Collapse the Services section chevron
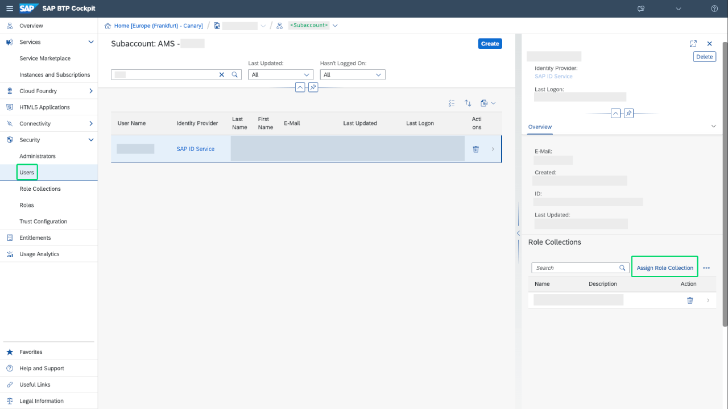Image resolution: width=728 pixels, height=409 pixels. (x=91, y=42)
